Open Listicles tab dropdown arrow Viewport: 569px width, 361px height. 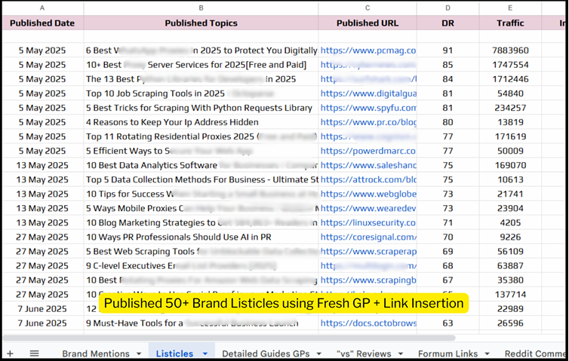tap(205, 353)
